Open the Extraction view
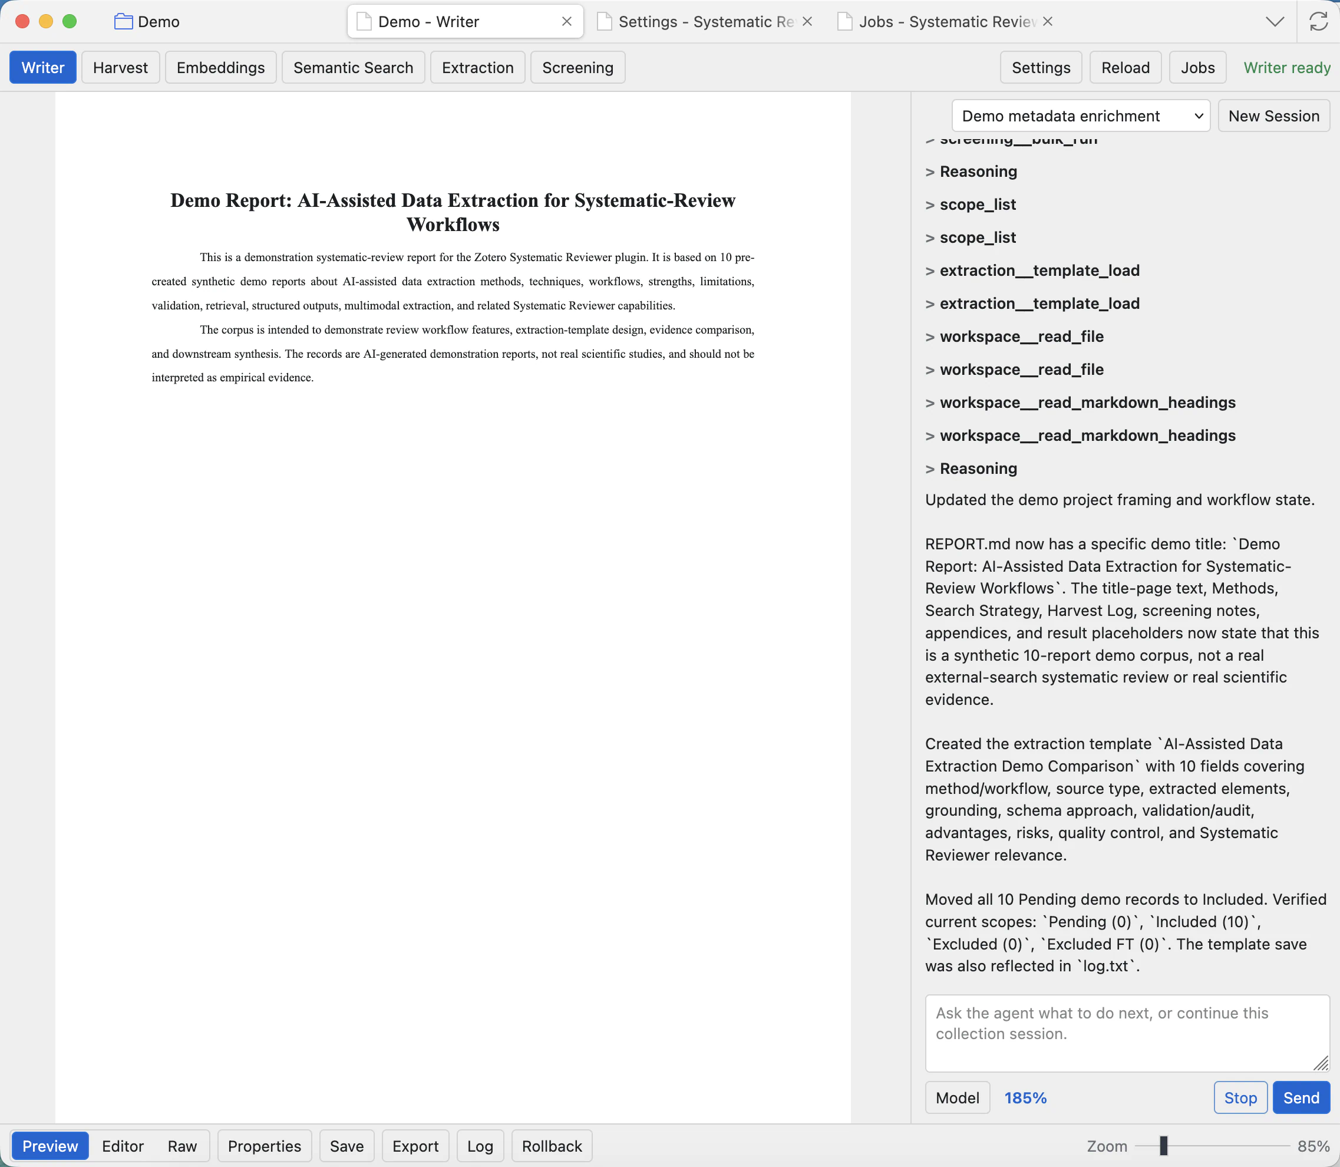 [x=477, y=68]
